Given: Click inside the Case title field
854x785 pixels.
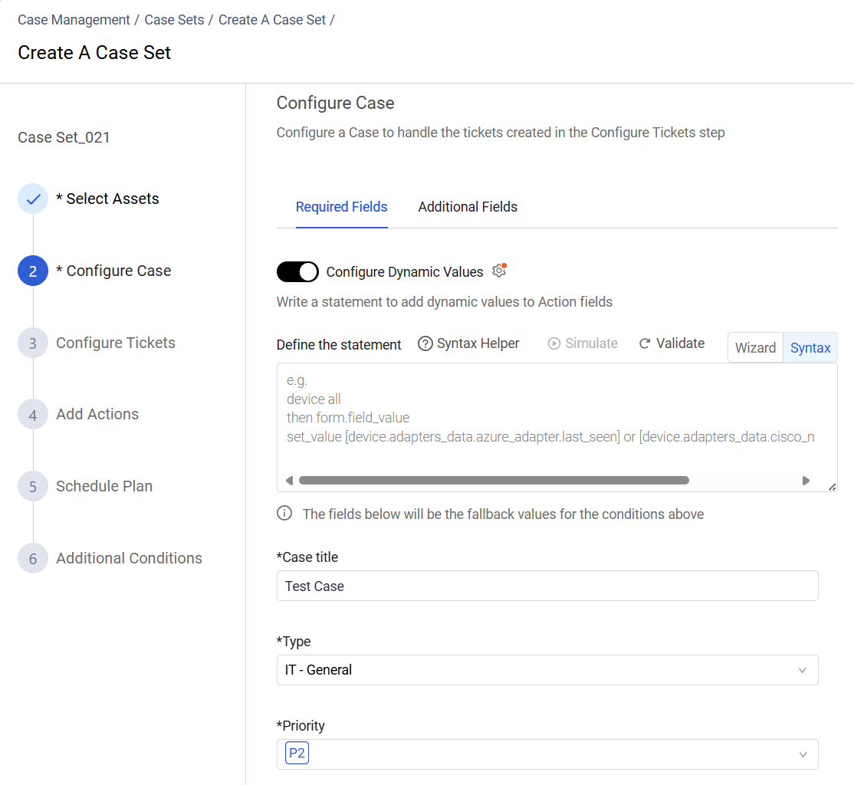Looking at the screenshot, I should [x=547, y=586].
